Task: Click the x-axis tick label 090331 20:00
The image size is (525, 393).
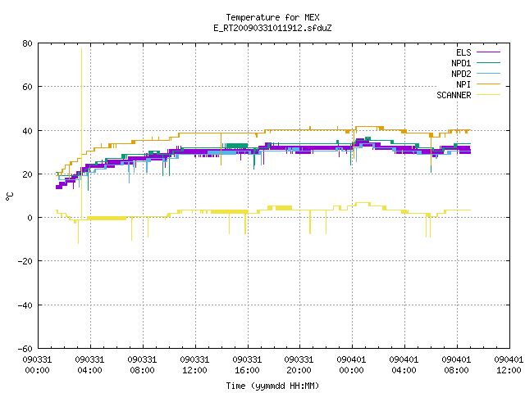Action: 299,365
